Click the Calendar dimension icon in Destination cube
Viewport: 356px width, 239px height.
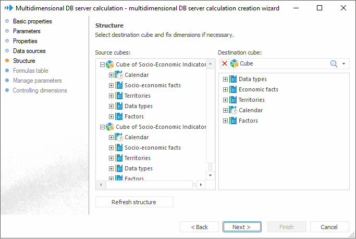click(x=234, y=110)
